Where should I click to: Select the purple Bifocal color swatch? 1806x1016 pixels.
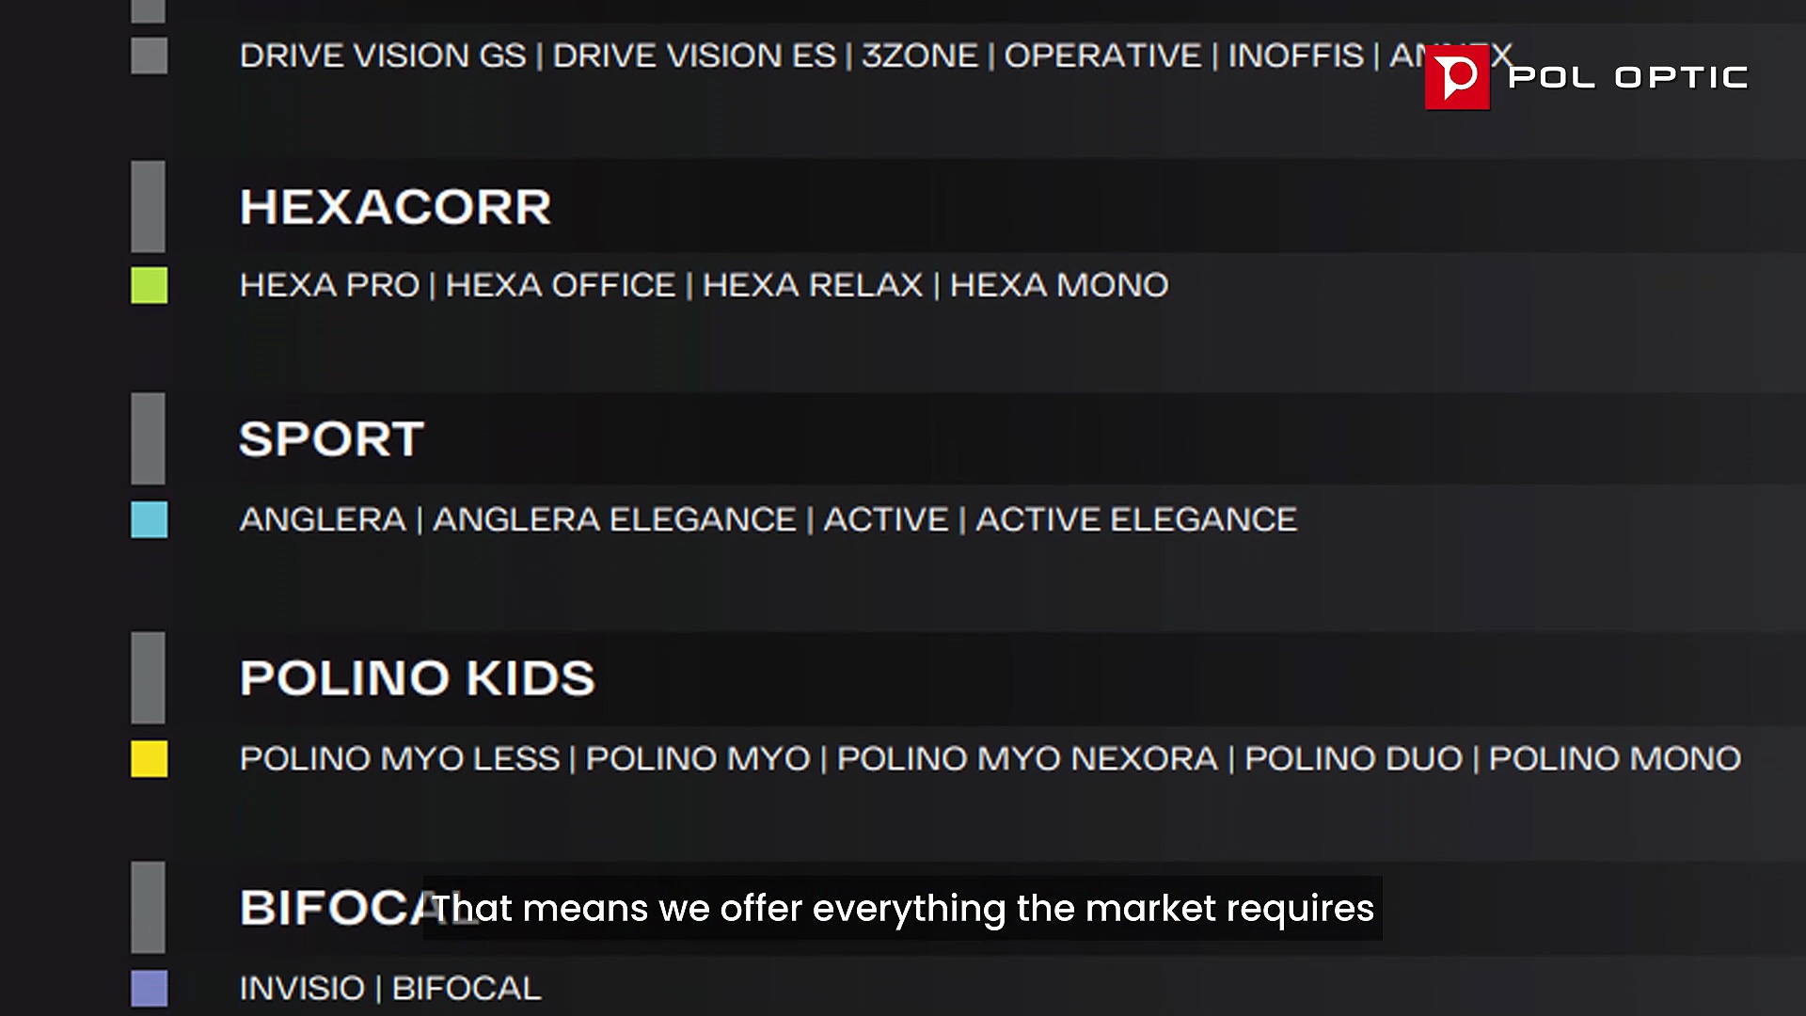point(149,988)
